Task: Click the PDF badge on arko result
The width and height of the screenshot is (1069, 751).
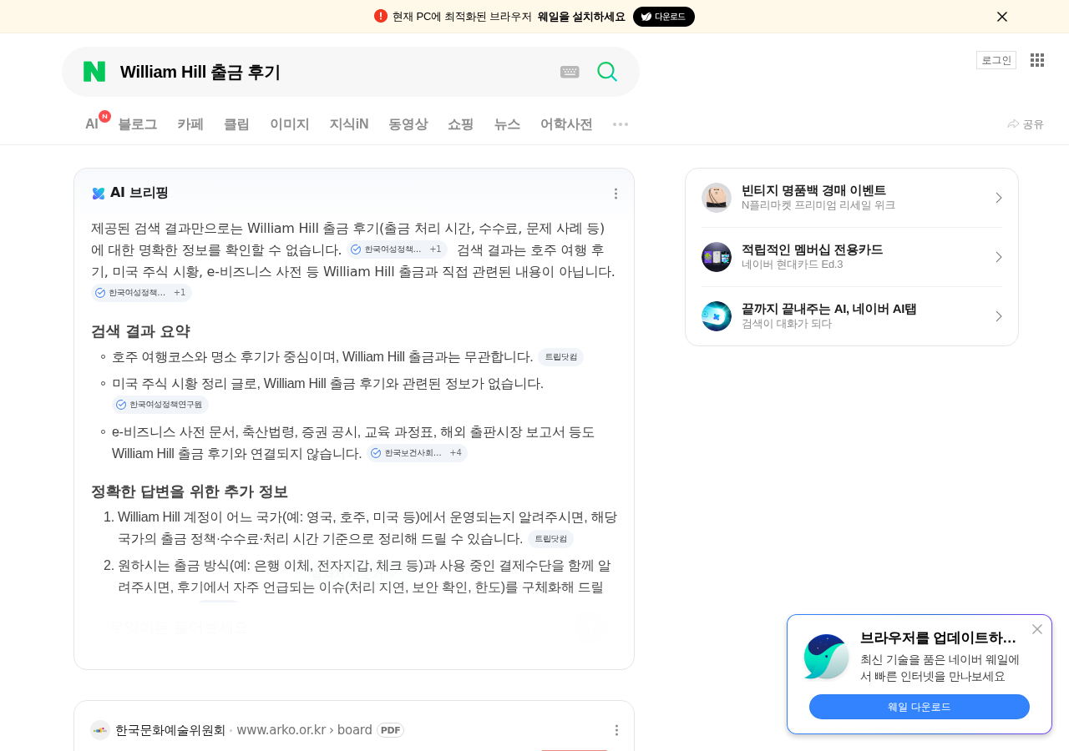Action: pyautogui.click(x=390, y=730)
